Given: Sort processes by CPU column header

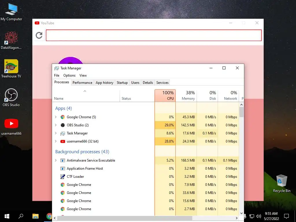Looking at the screenshot, I should point(165,96).
